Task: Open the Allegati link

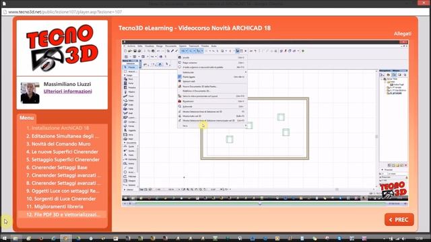Action: (403, 34)
